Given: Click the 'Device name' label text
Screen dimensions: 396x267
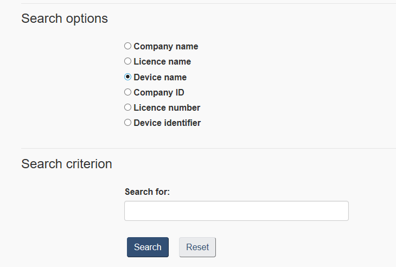Looking at the screenshot, I should pyautogui.click(x=160, y=77).
